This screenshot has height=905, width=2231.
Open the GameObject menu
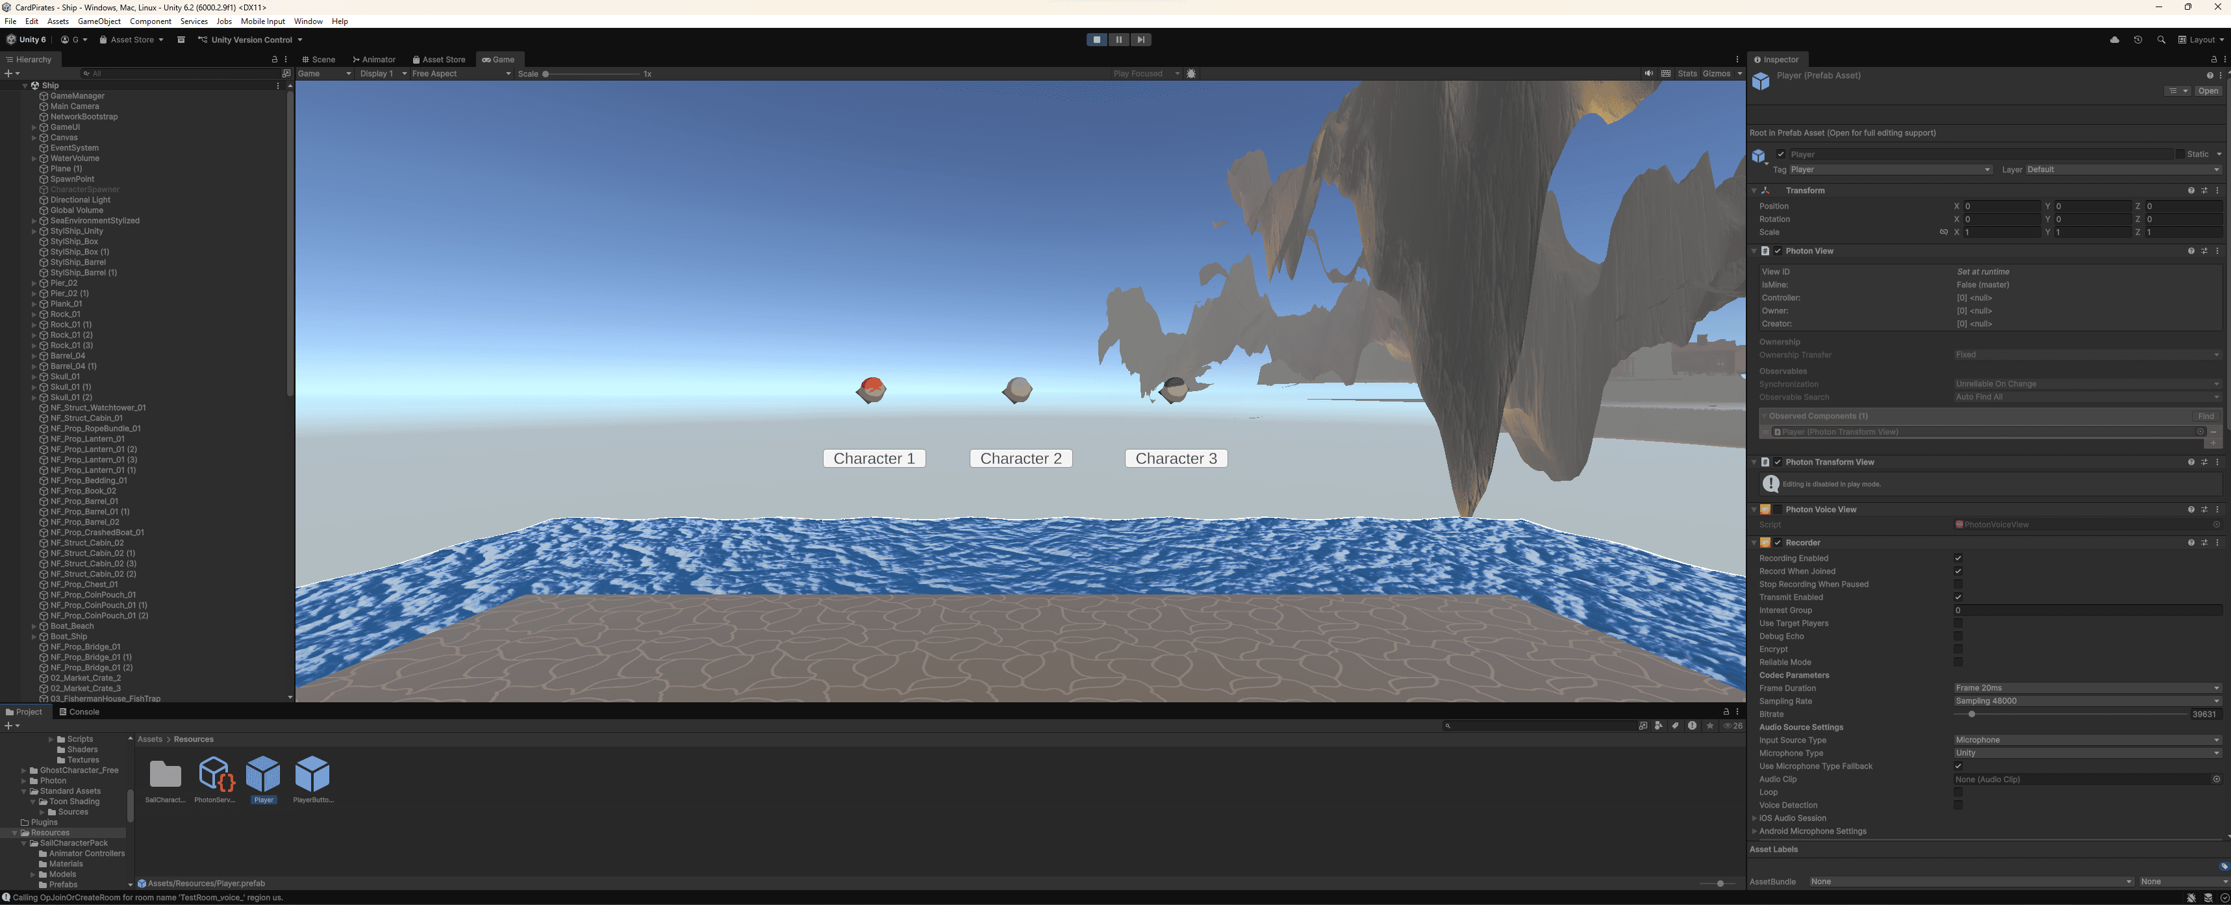click(x=99, y=21)
